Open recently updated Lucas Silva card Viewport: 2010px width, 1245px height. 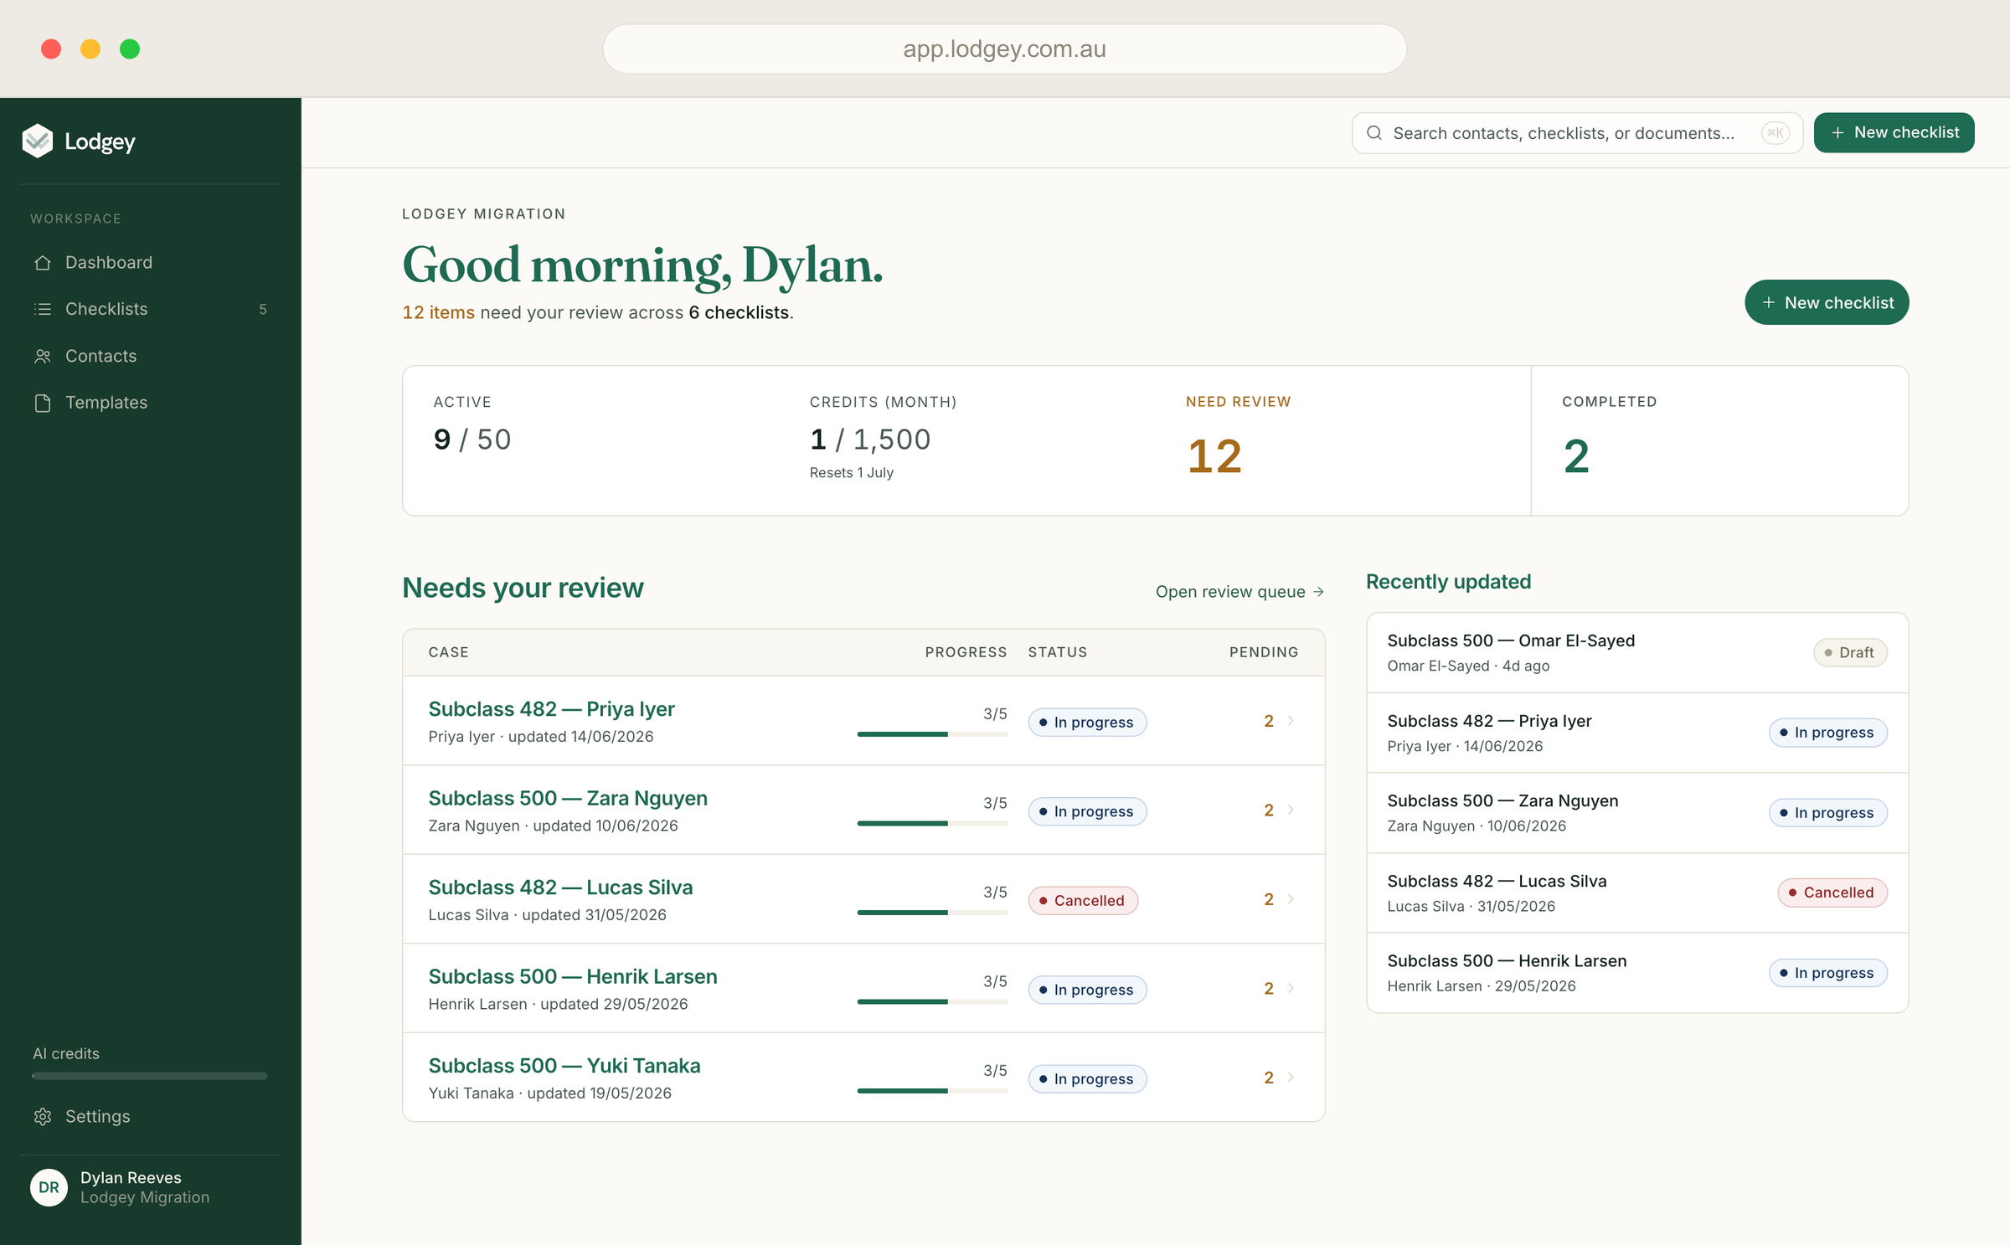pos(1637,893)
